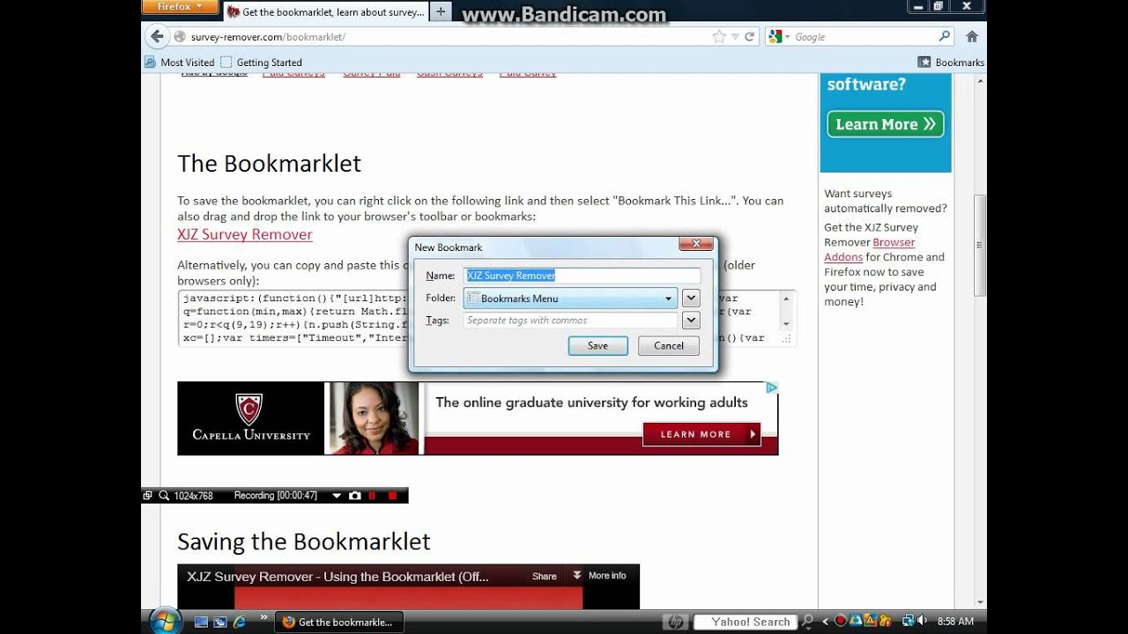Click the Learn More green ad button
Viewport: 1128px width, 634px height.
click(x=886, y=124)
